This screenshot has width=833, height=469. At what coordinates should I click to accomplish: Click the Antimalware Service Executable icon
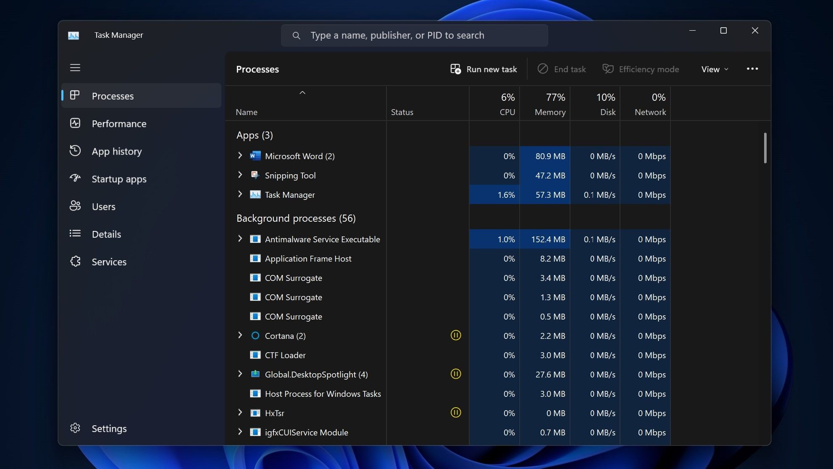255,239
